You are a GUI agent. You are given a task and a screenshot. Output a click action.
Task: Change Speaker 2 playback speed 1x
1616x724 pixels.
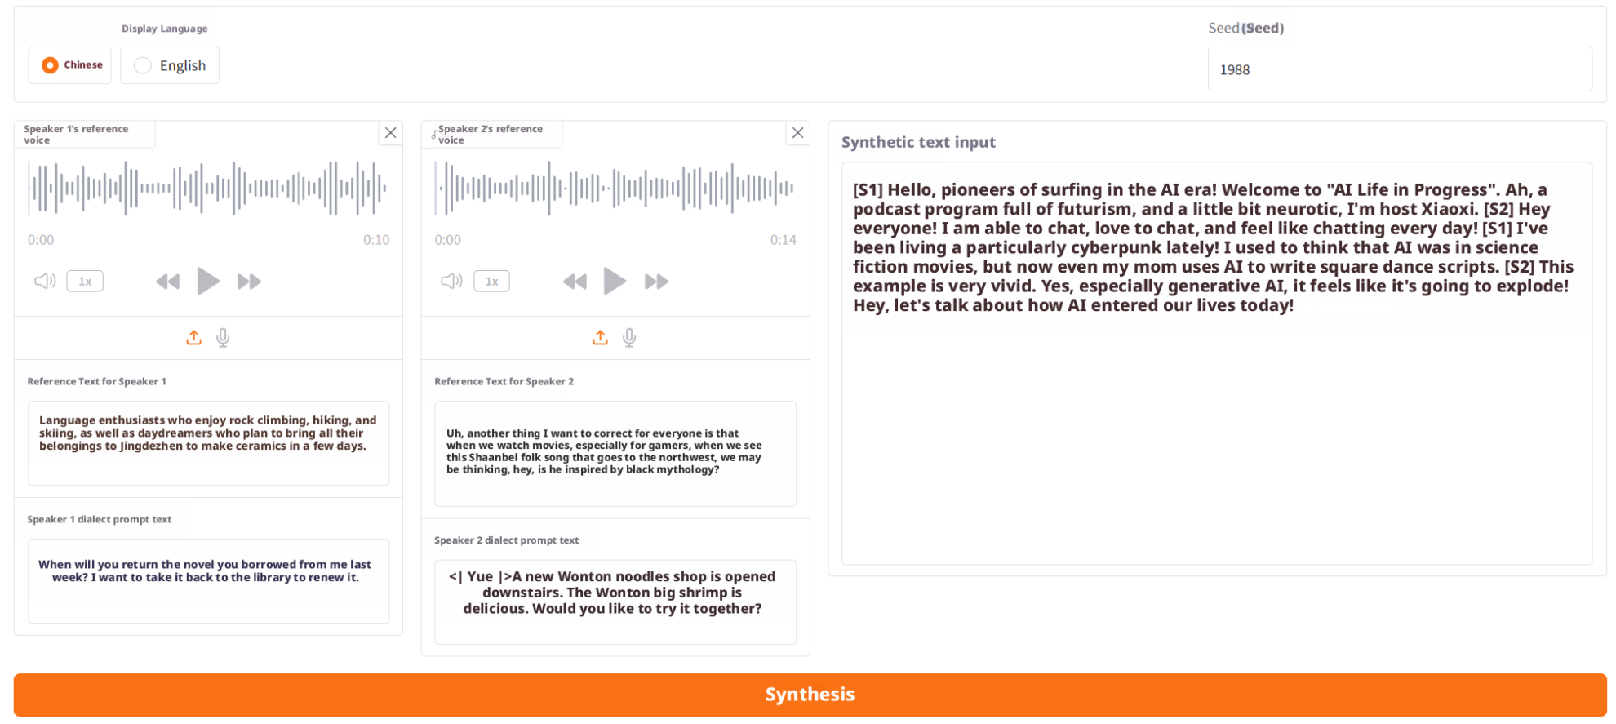pos(491,282)
